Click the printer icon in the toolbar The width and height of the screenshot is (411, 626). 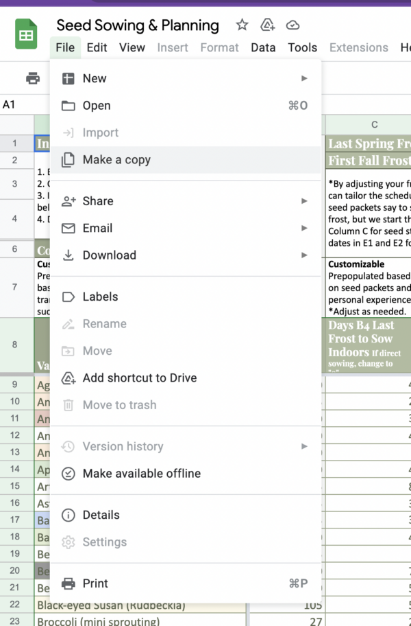point(32,78)
